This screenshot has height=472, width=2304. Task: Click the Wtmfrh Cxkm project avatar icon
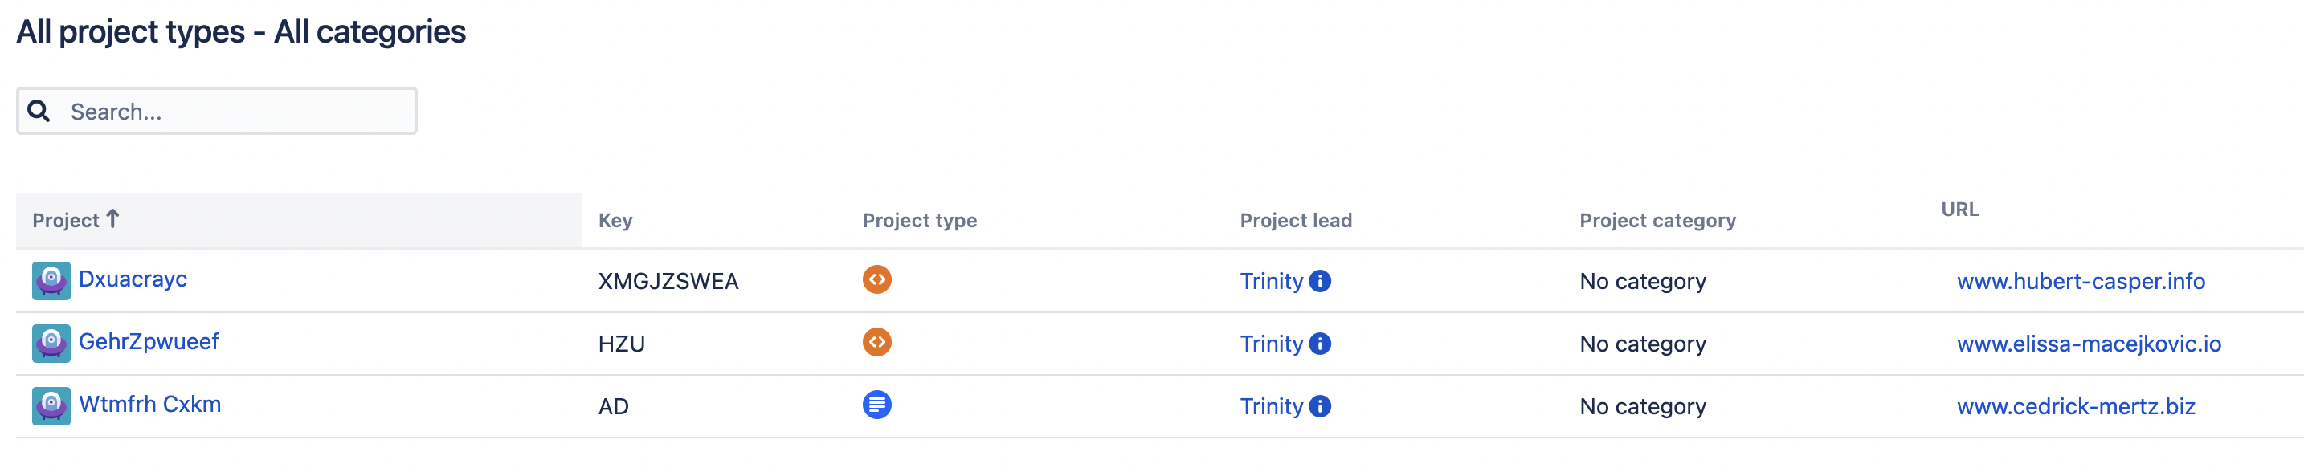point(51,406)
